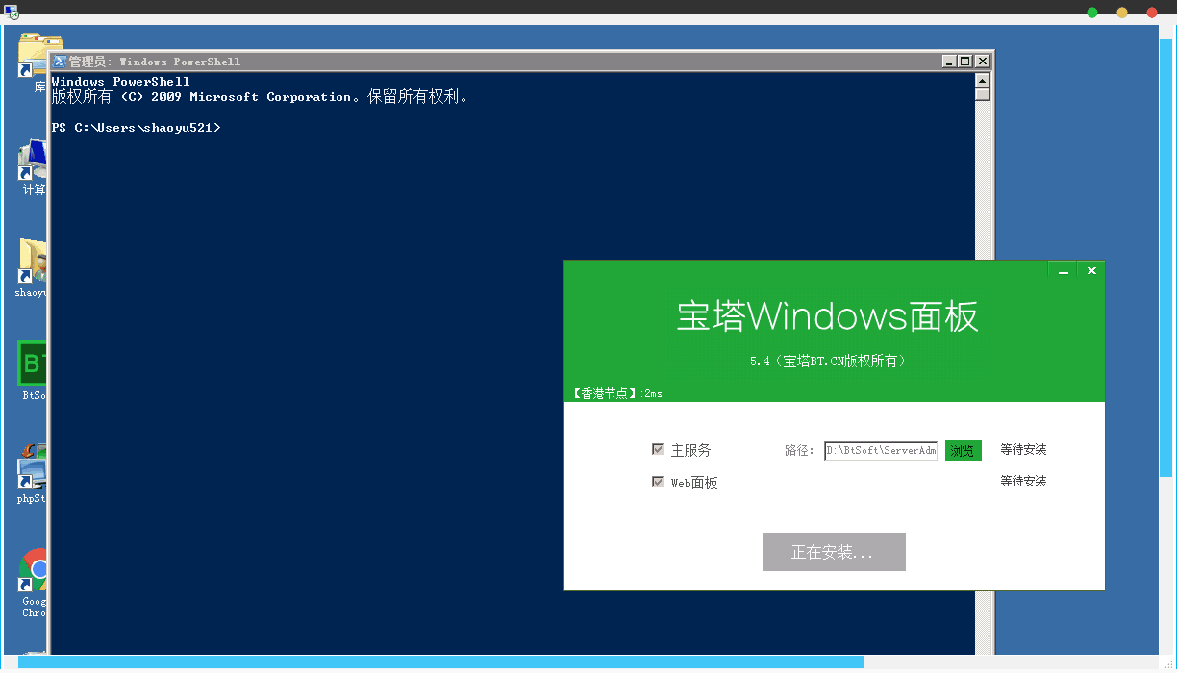This screenshot has height=673, width=1177.
Task: Click the 正在安装... button
Action: click(834, 552)
